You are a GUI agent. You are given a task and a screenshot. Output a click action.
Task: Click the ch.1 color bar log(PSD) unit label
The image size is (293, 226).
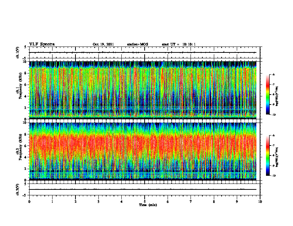[x=277, y=96]
